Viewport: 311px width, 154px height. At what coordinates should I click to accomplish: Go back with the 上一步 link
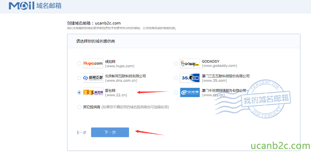81,133
